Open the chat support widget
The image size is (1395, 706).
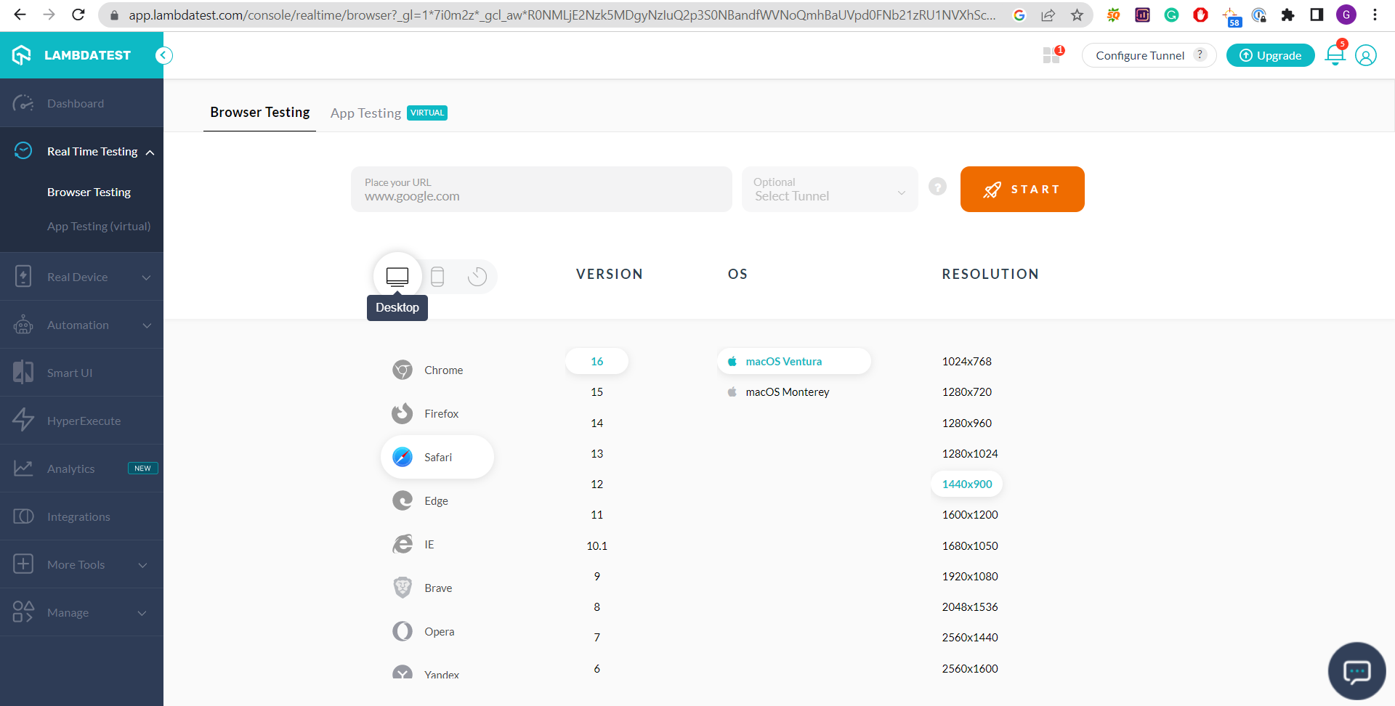(1356, 670)
